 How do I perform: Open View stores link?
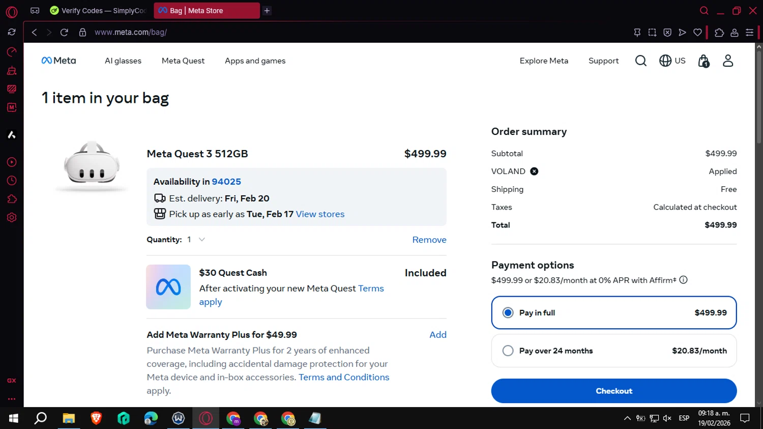tap(320, 214)
